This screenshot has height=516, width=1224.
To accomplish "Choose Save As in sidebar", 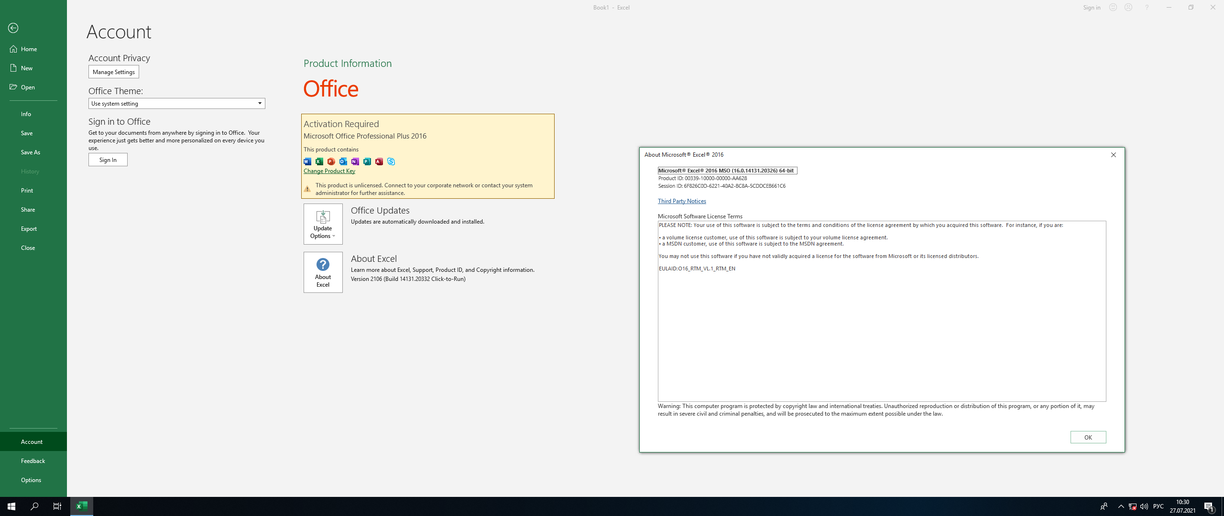I will coord(33,152).
